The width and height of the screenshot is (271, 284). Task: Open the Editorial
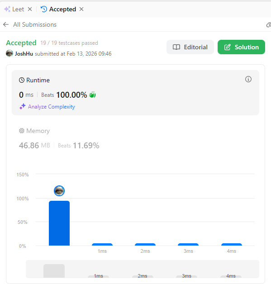(190, 47)
